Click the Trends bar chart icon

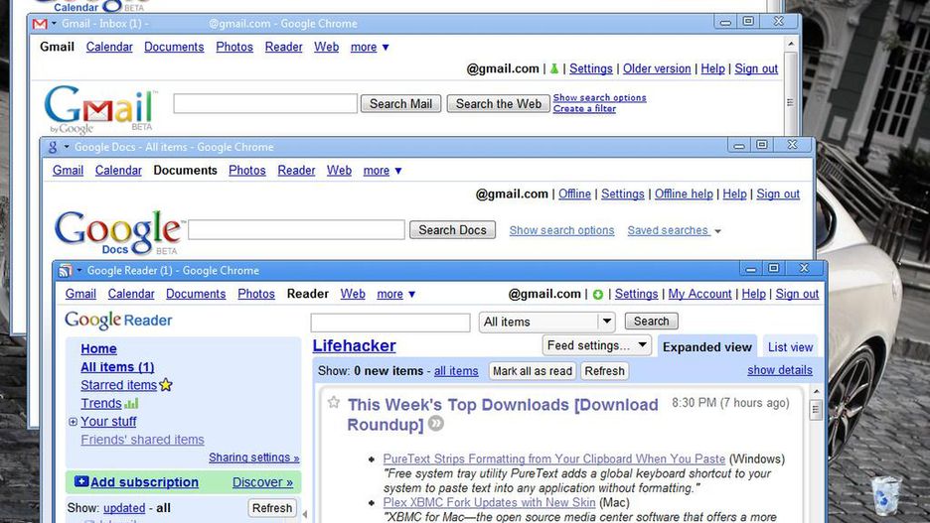[131, 403]
